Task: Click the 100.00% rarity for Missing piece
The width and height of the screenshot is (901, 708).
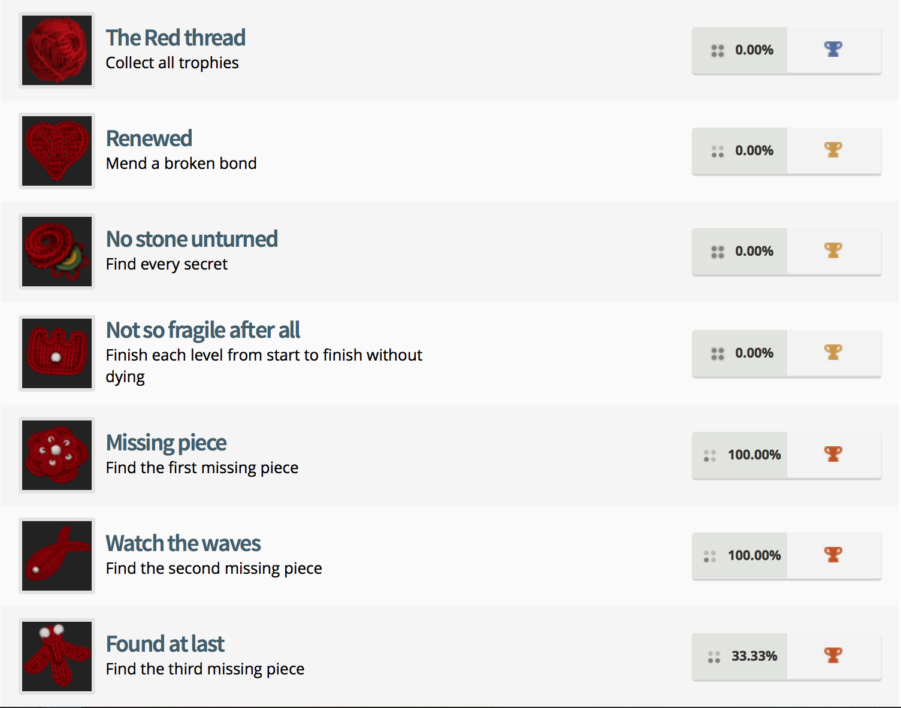Action: 754,455
